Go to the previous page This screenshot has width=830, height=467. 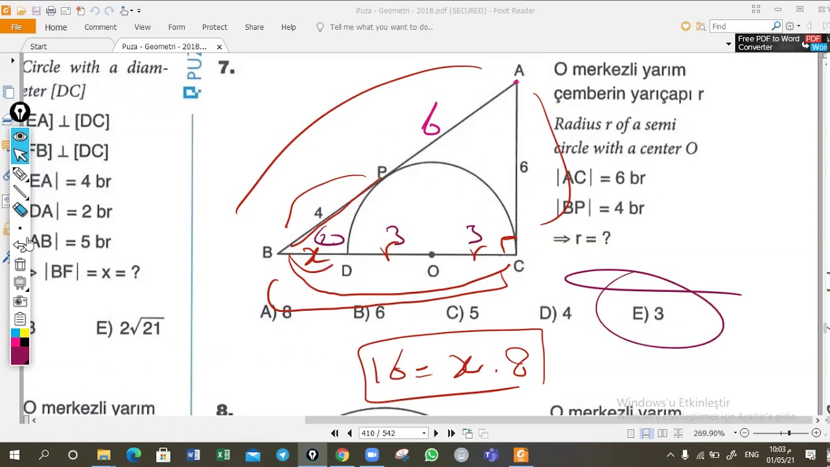click(x=350, y=433)
